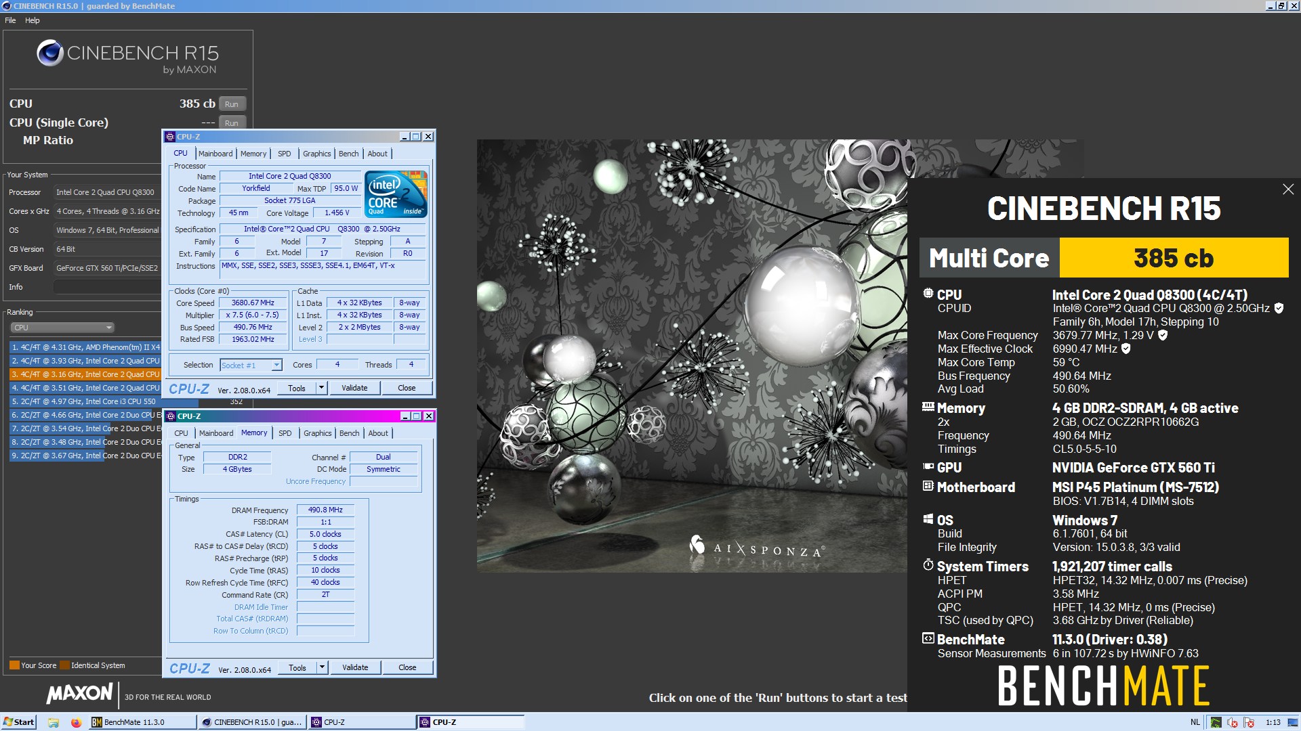Click shield icon next to Max Effective Clock
Image resolution: width=1301 pixels, height=731 pixels.
(1126, 349)
